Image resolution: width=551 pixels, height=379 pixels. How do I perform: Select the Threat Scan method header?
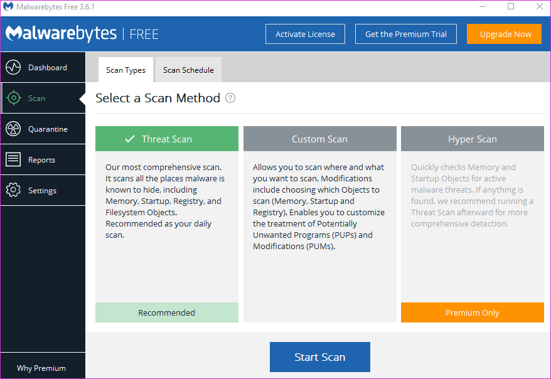point(167,139)
